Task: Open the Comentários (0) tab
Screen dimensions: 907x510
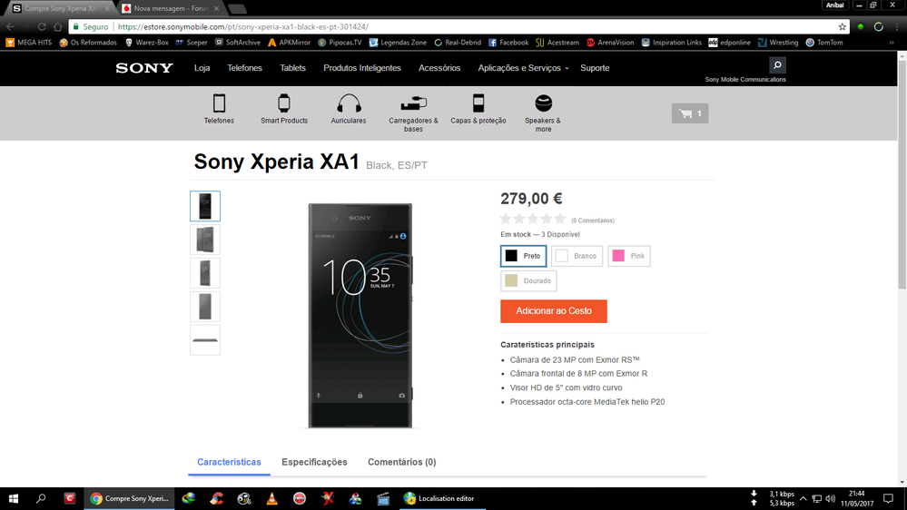Action: pyautogui.click(x=401, y=462)
